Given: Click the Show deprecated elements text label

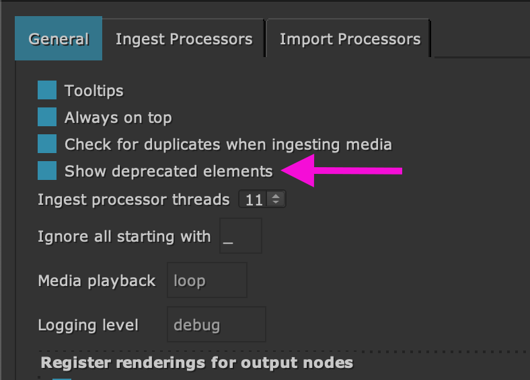Looking at the screenshot, I should tap(168, 171).
